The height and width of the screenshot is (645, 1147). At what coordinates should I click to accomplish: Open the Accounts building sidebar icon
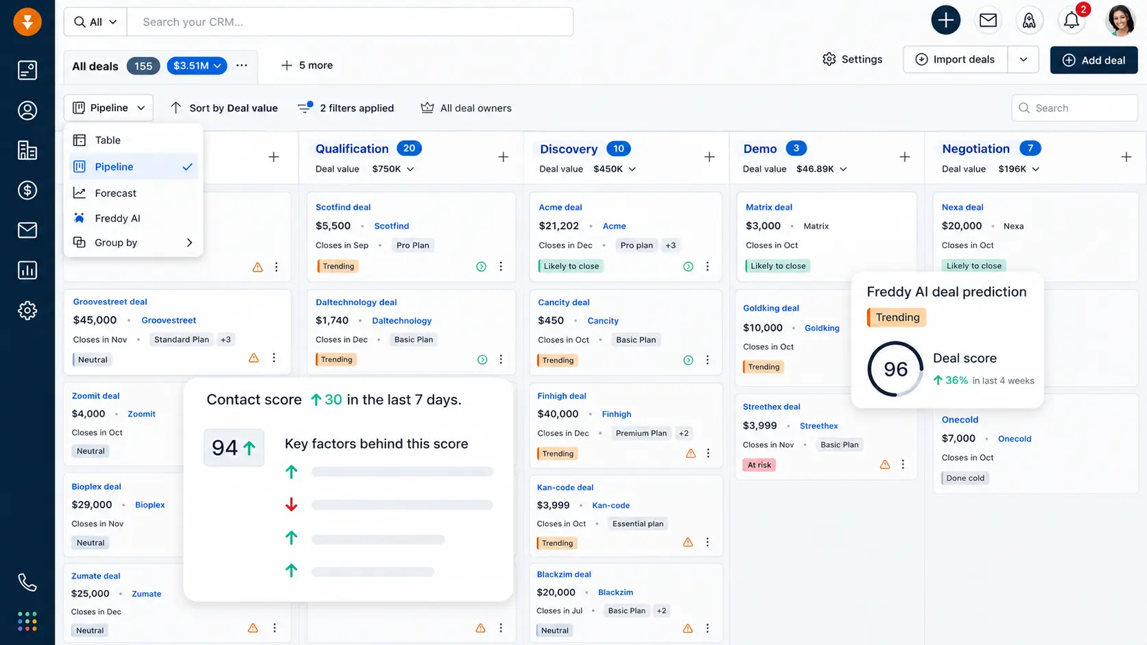27,150
